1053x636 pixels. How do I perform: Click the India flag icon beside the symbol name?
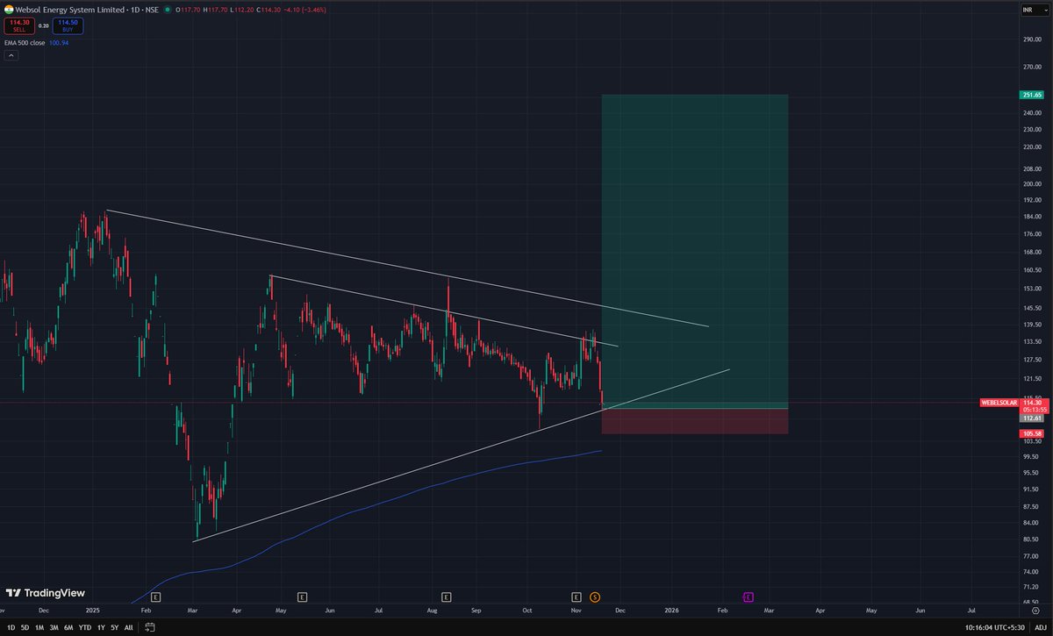coord(9,9)
